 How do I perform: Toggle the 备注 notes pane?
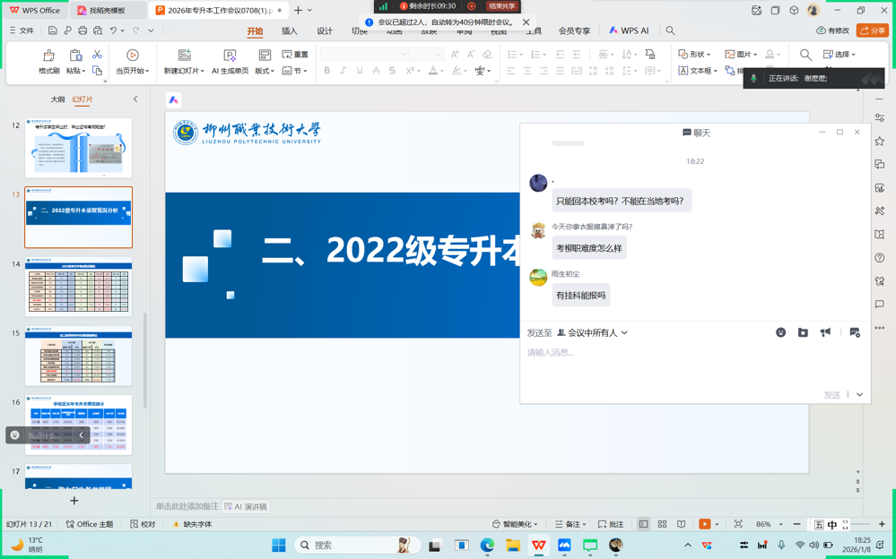coord(570,524)
